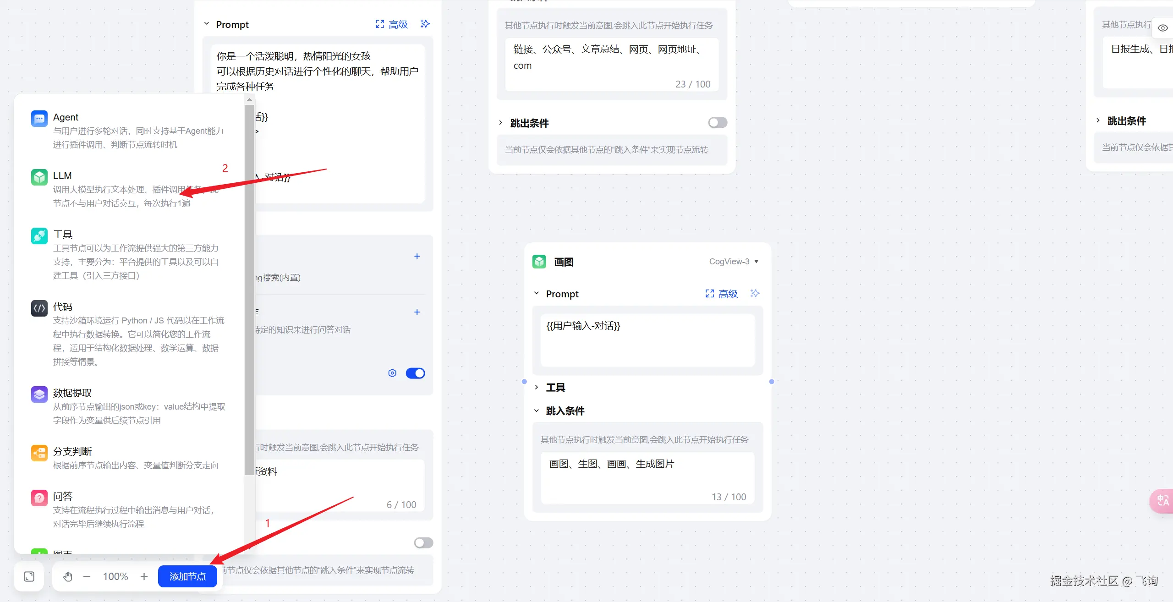Open the CogView-3 model dropdown
Screen dimensions: 1173x602
734,262
